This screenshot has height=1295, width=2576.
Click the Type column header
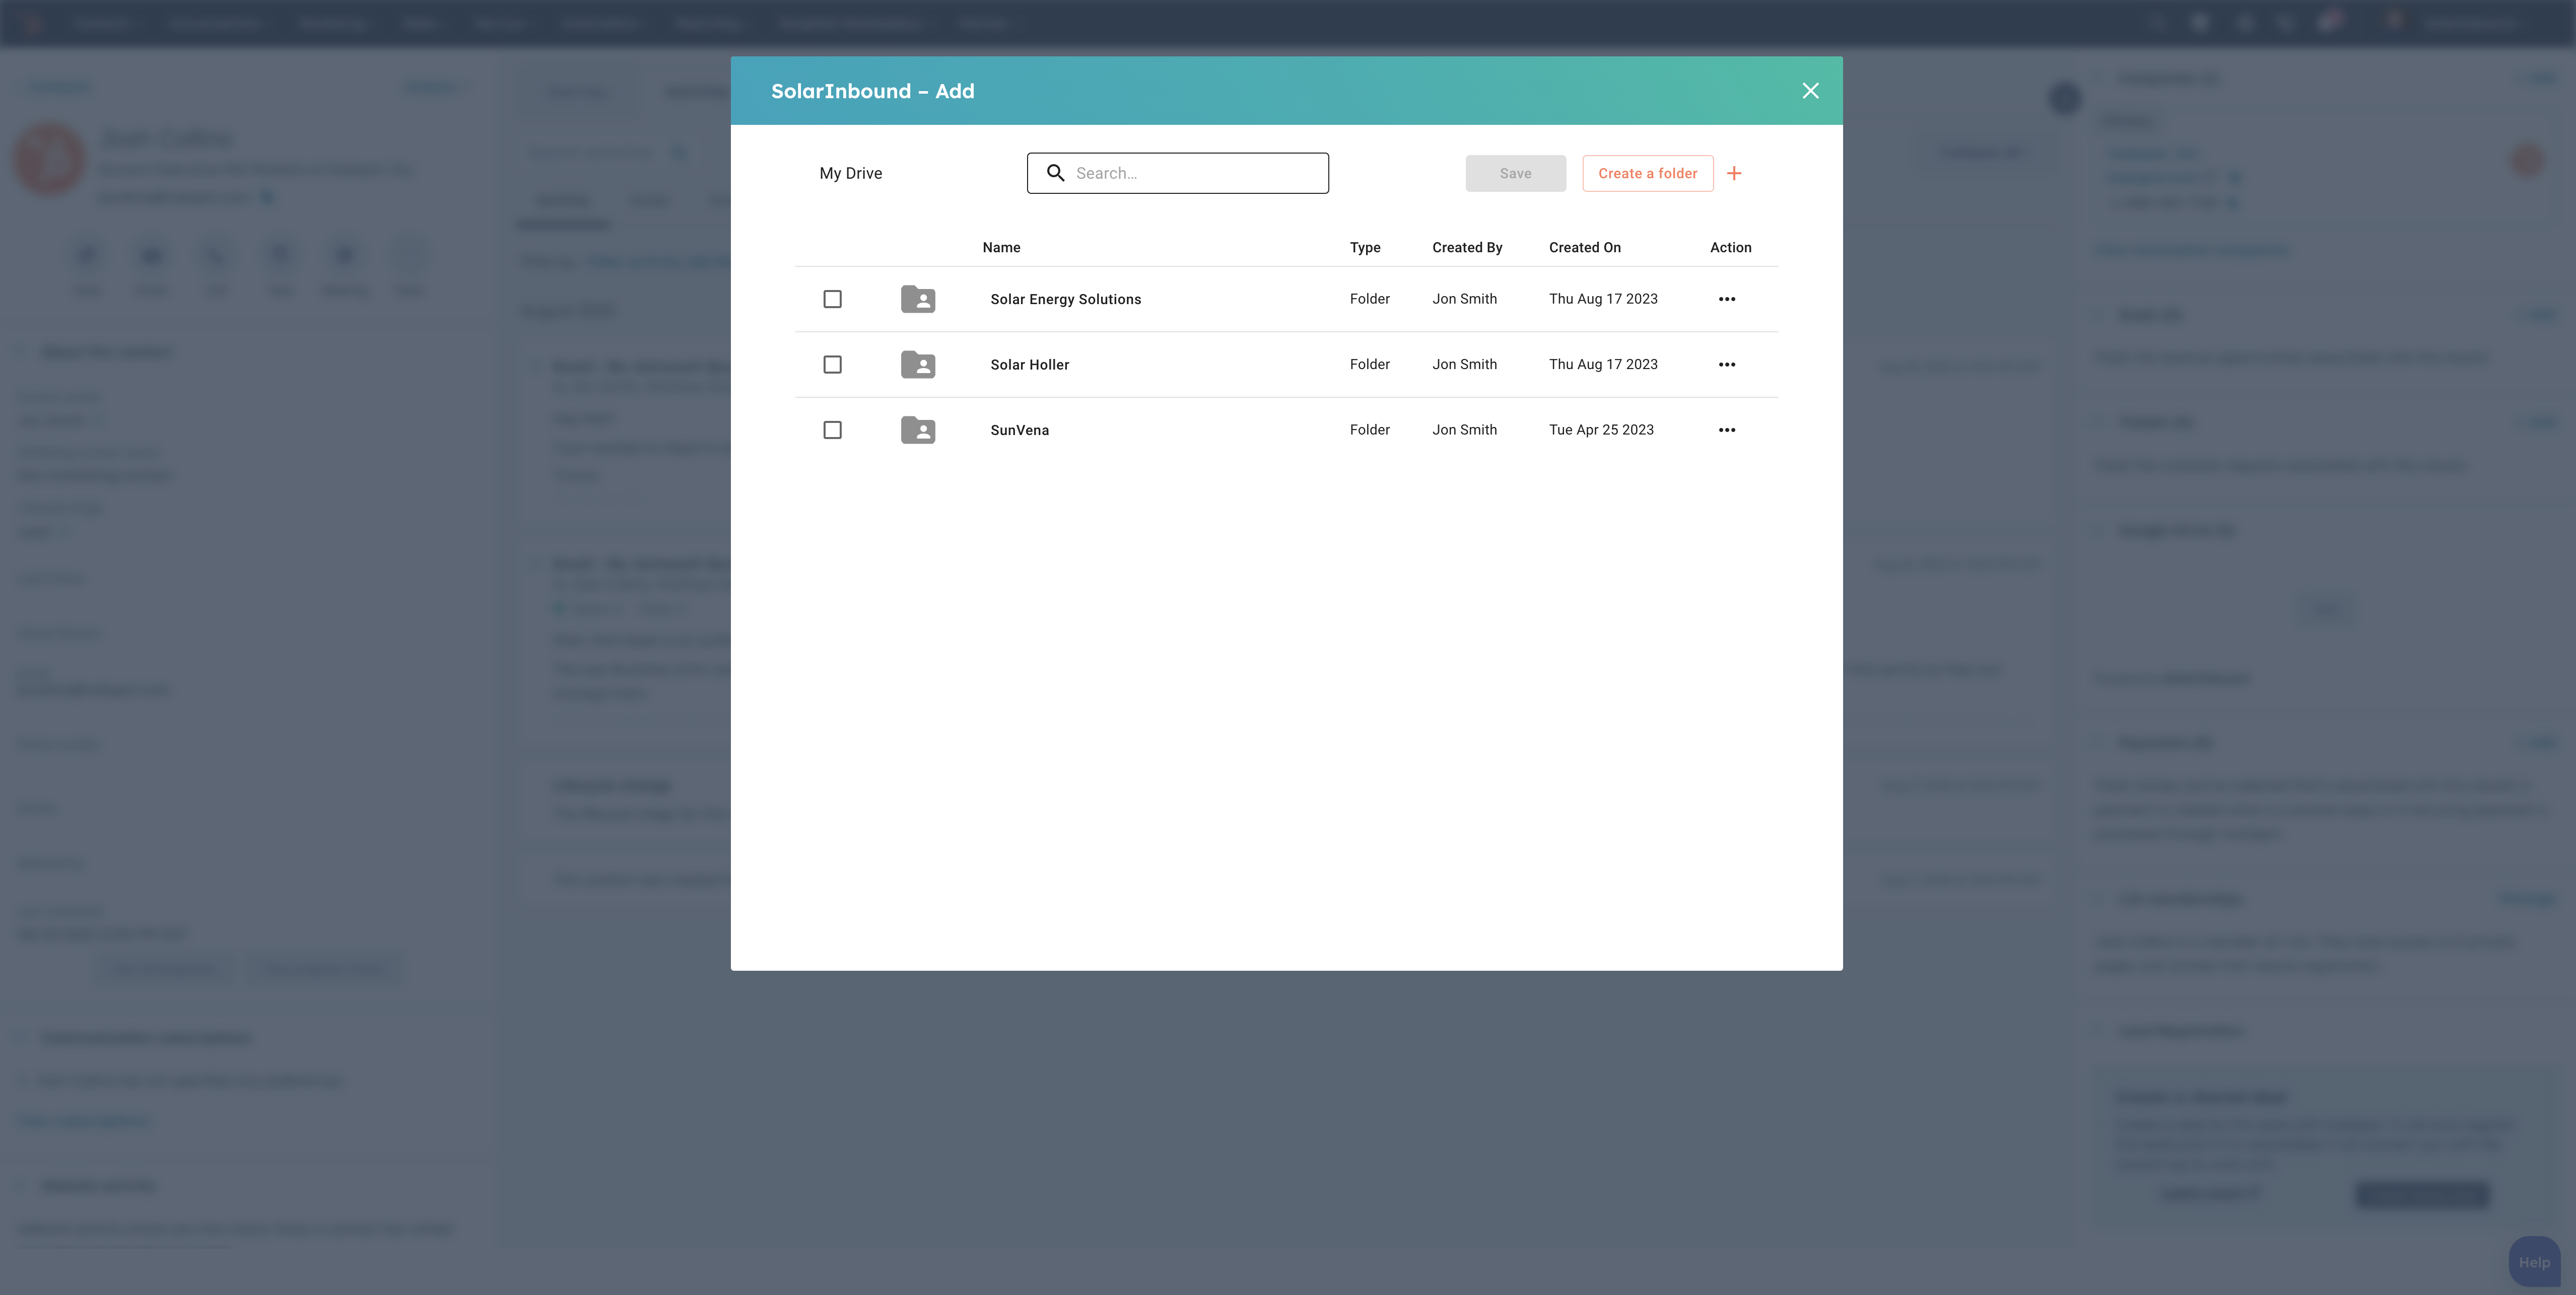(x=1364, y=247)
